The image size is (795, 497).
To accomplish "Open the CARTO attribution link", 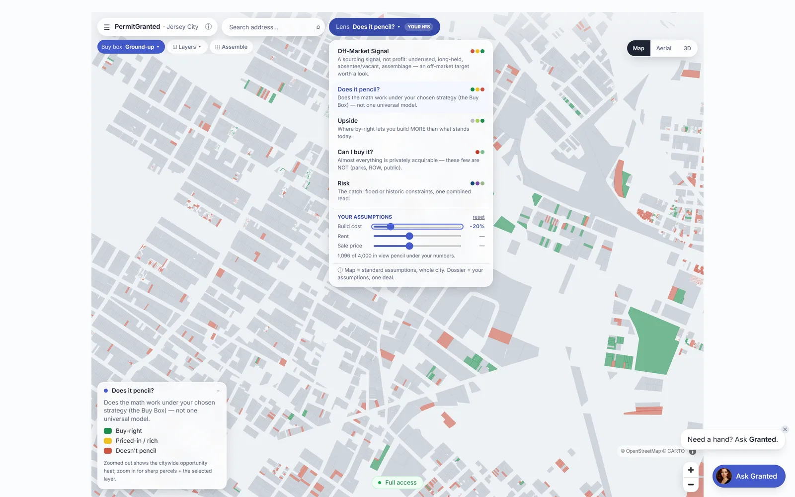I will (x=674, y=451).
